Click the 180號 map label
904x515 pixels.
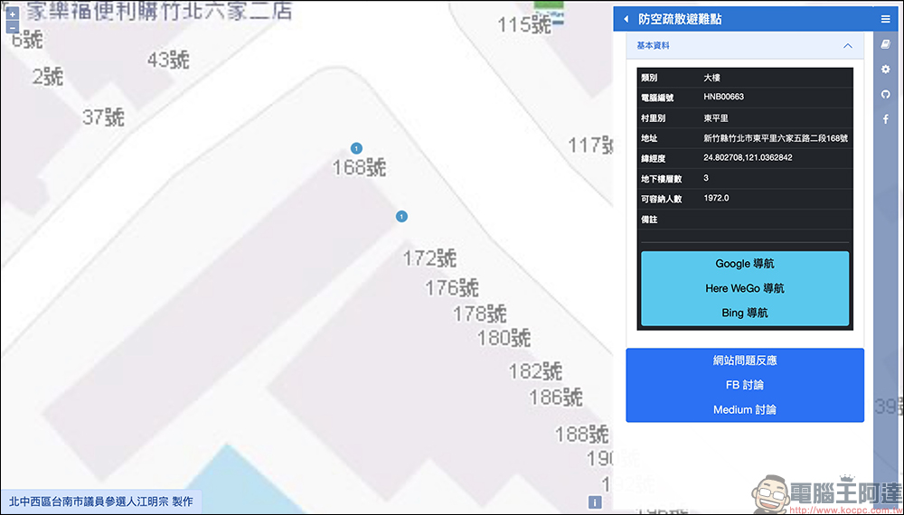click(504, 338)
